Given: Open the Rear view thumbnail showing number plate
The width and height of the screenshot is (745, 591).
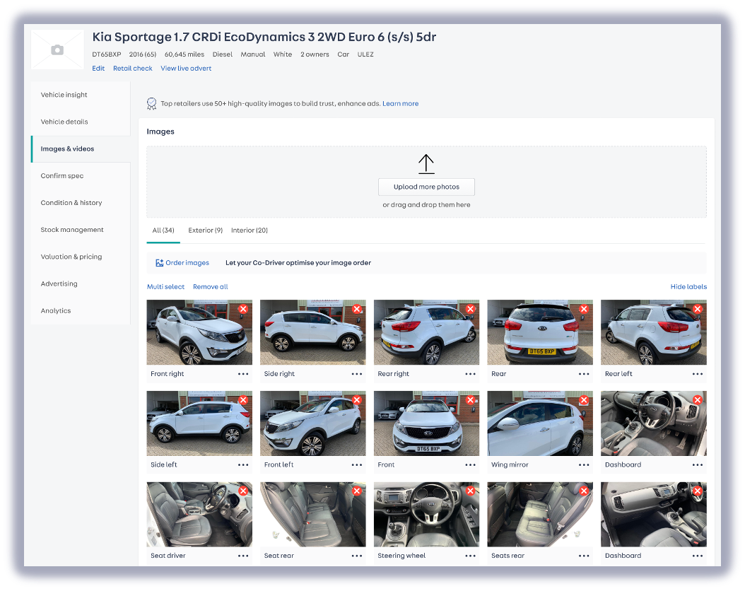Looking at the screenshot, I should point(540,332).
